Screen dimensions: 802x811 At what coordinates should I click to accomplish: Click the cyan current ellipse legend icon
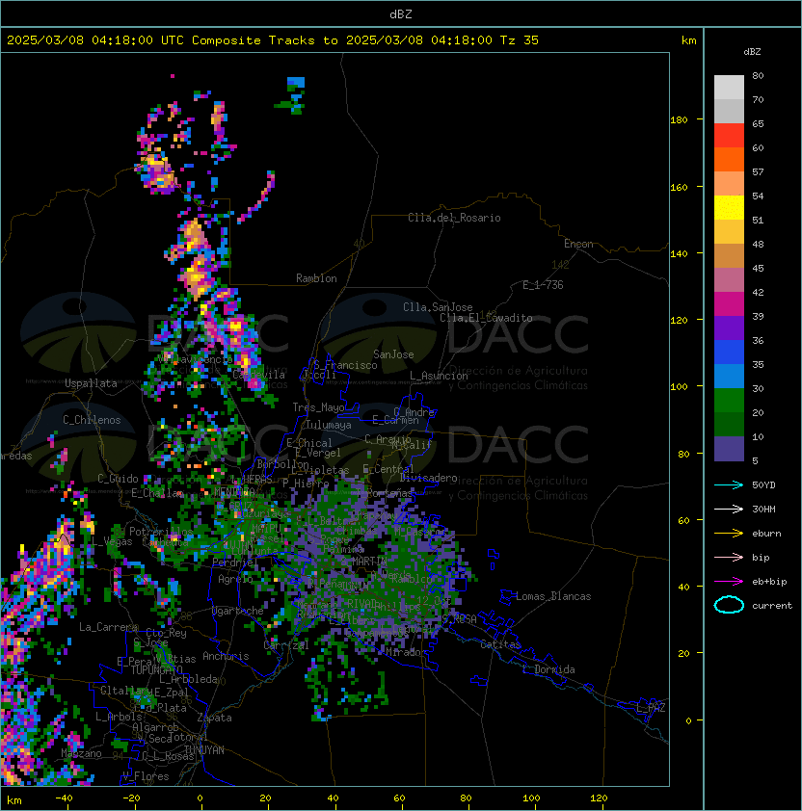[729, 605]
